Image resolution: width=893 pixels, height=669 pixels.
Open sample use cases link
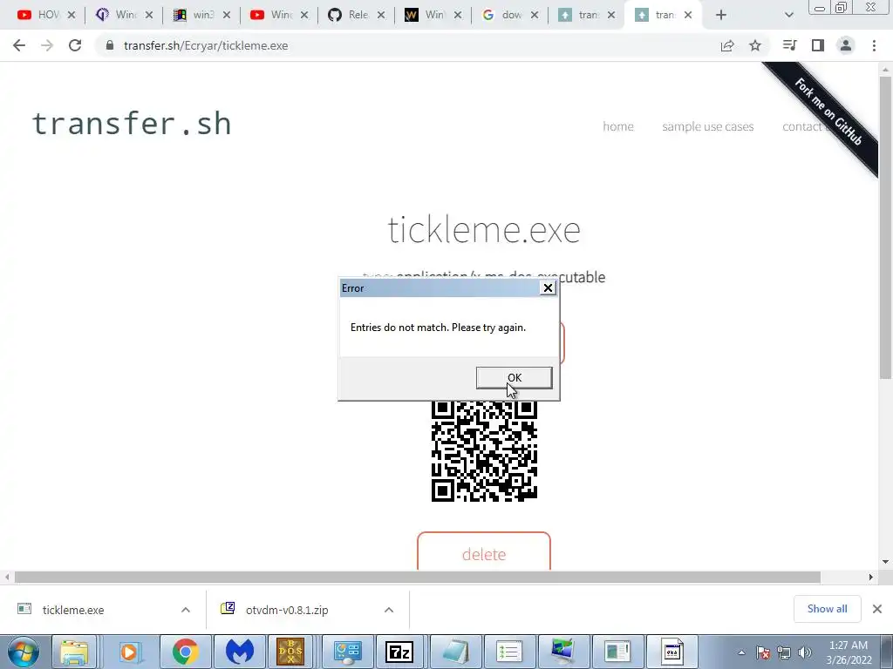pos(708,126)
